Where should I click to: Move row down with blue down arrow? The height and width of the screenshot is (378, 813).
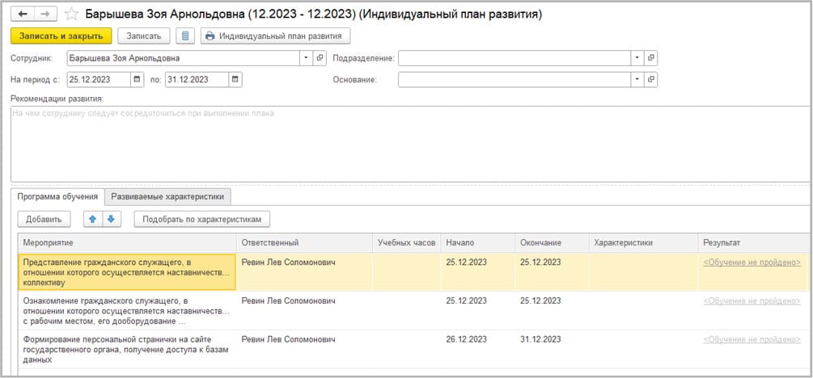[x=112, y=219]
